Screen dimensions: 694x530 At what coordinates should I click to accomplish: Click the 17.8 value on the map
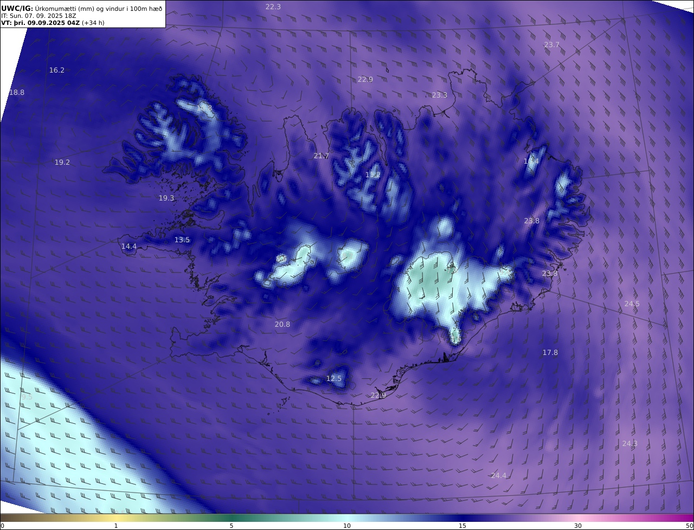(550, 353)
